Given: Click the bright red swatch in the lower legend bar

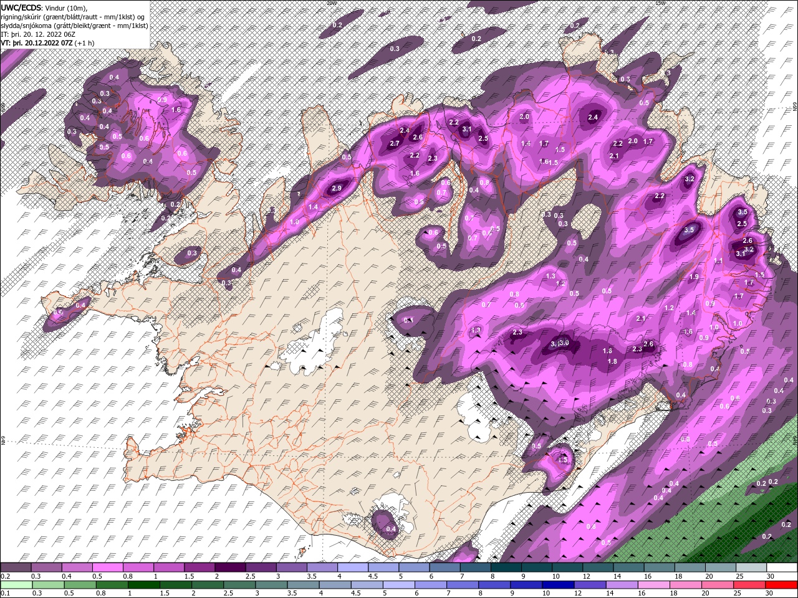Looking at the screenshot, I should (781, 585).
